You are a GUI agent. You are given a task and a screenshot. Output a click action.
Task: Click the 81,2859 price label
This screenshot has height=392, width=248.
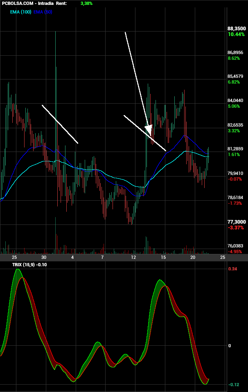tap(235, 149)
